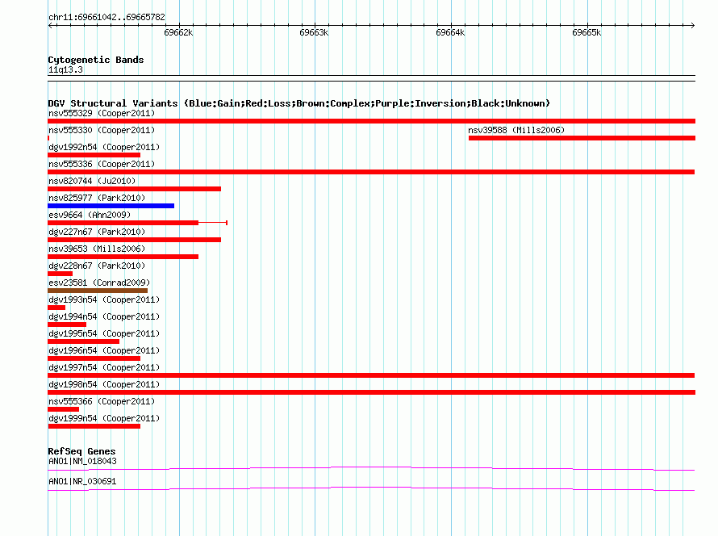Image resolution: width=718 pixels, height=536 pixels.
Task: Click the dgv228n67 (Park2010) label
Action: pyautogui.click(x=97, y=266)
